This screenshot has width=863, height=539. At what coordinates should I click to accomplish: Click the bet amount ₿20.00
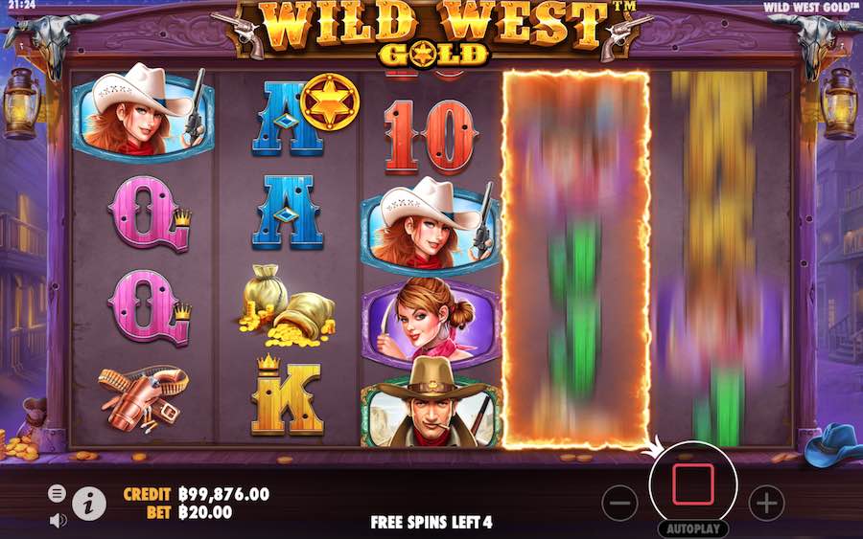pos(205,512)
